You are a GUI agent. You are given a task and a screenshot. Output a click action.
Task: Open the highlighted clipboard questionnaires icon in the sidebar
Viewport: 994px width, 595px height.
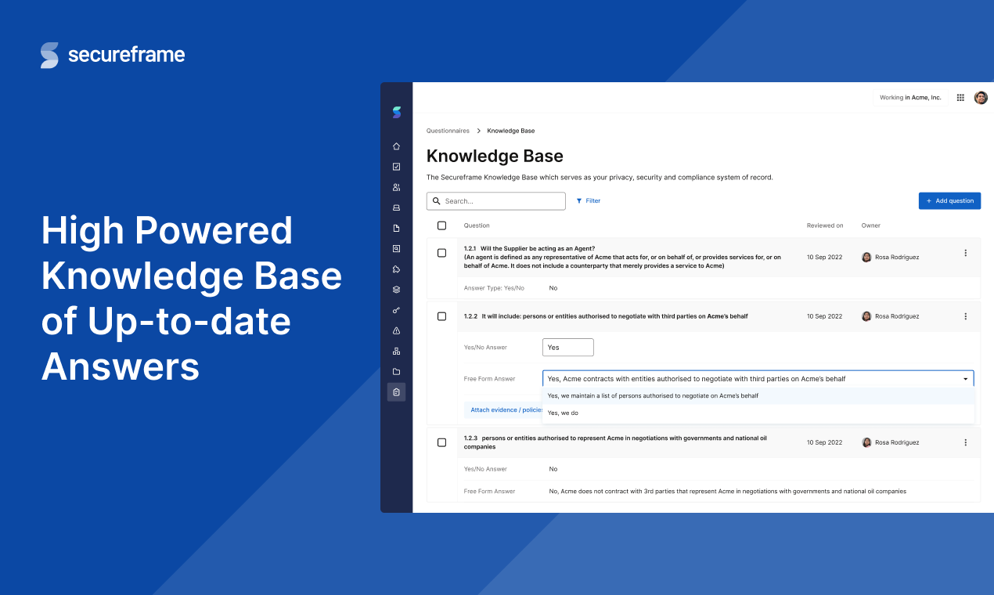(397, 392)
